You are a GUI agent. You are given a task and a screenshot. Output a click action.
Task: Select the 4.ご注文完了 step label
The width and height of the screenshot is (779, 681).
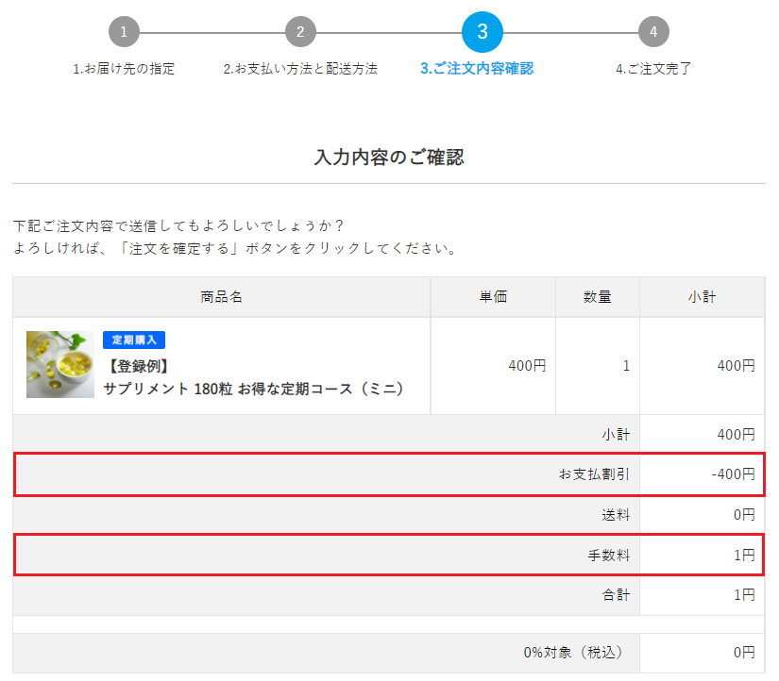point(653,69)
